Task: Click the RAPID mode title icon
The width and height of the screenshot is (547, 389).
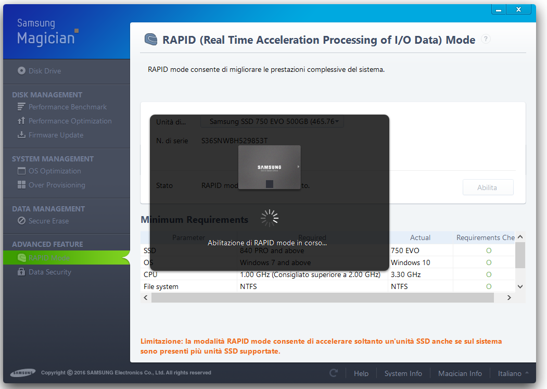Action: (x=151, y=39)
